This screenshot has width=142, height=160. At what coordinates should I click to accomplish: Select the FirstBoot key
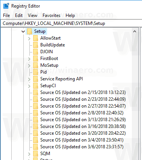pyautogui.click(x=49, y=58)
